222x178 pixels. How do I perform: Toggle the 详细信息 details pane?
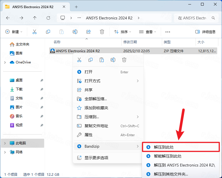(x=205, y=32)
